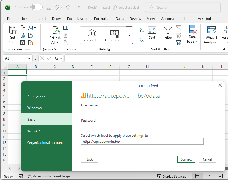This screenshot has width=228, height=180.
Task: Expand the From Picture dropdown arrow
Action: (35, 28)
